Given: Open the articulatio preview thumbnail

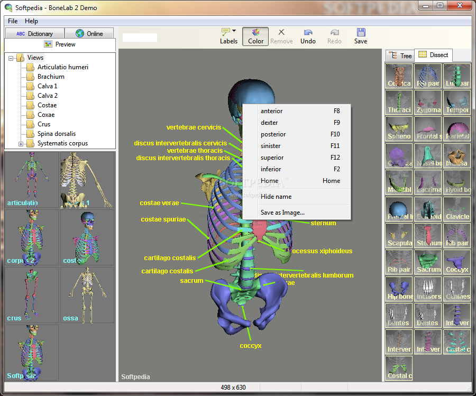Looking at the screenshot, I should click(32, 180).
